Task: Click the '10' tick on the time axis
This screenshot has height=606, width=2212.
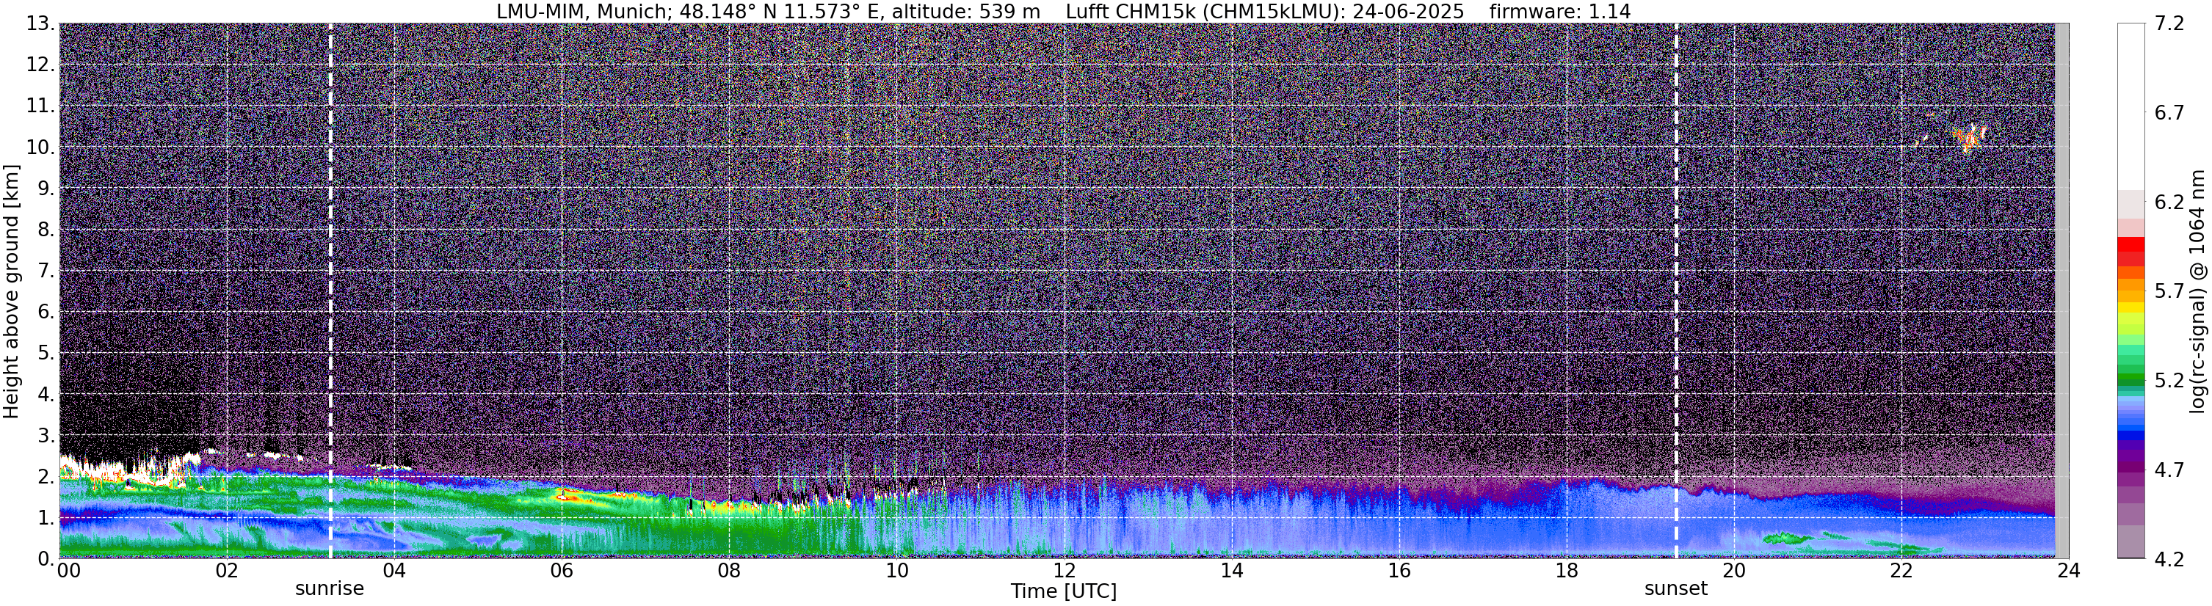Action: 896,571
